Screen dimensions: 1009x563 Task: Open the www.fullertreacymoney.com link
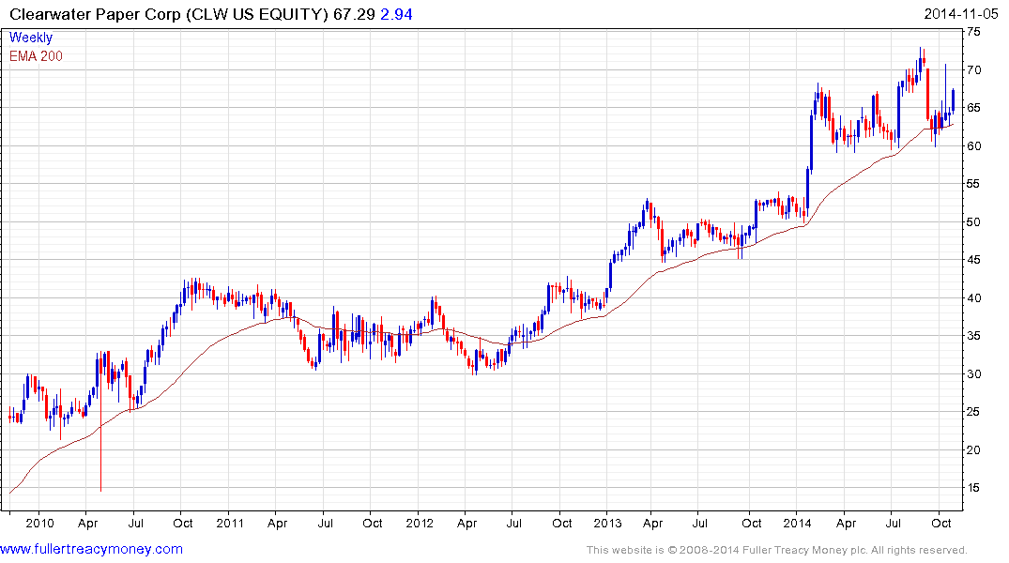pyautogui.click(x=92, y=549)
